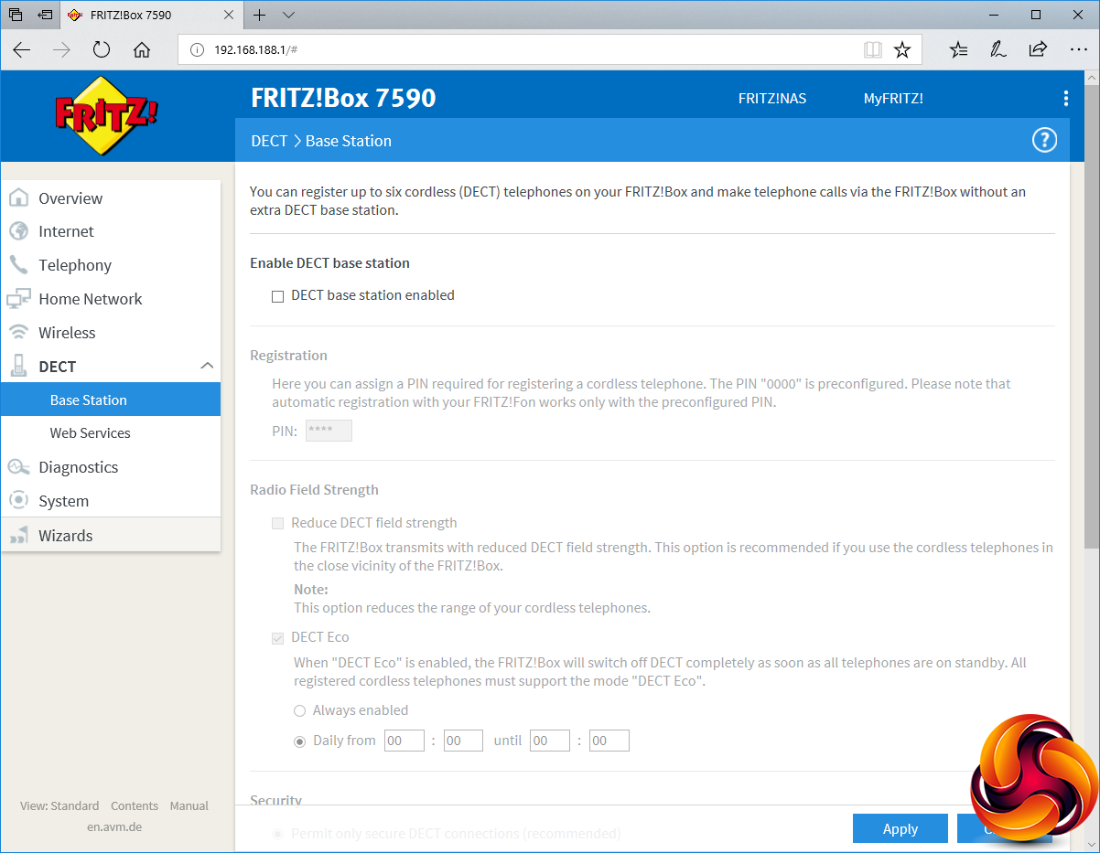
Task: Open the MyFRITZ! link
Action: [893, 99]
